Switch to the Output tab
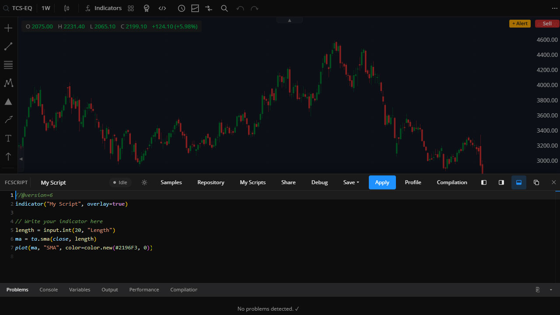560x315 pixels. click(110, 290)
